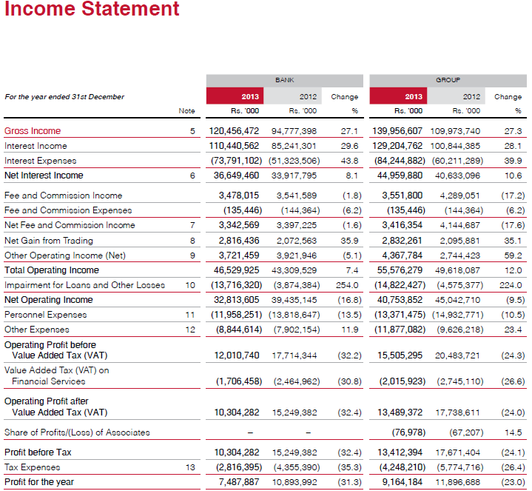Screen dimensions: 532x491
Task: Click the GROUP section header bar
Action: point(448,79)
